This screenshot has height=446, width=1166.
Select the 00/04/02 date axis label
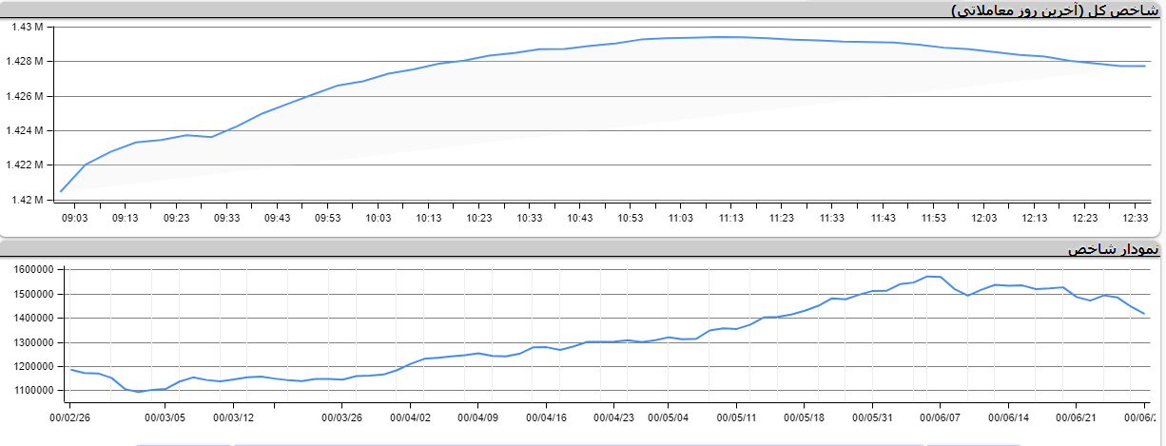click(411, 417)
